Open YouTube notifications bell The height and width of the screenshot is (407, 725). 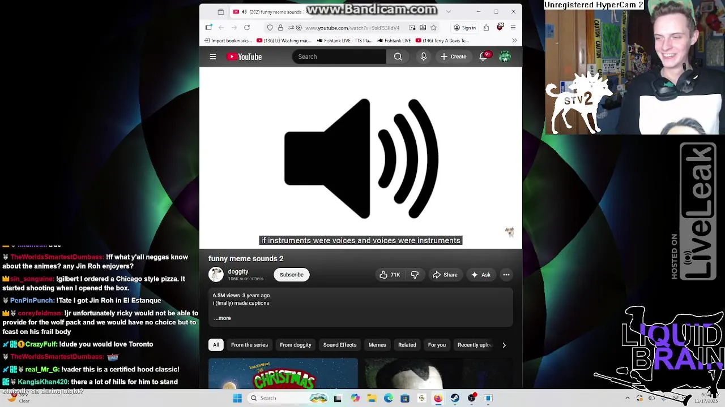pos(483,57)
